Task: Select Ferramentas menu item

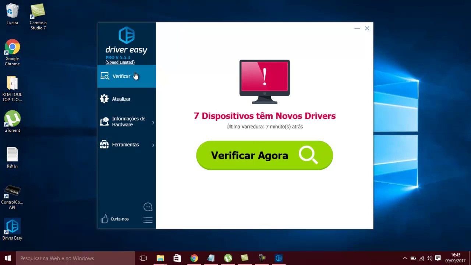Action: pos(127,145)
